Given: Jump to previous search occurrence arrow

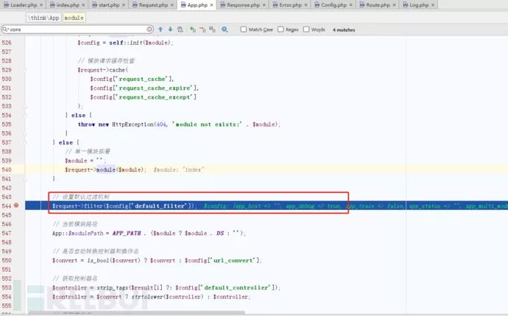Looking at the screenshot, I should 160,29.
